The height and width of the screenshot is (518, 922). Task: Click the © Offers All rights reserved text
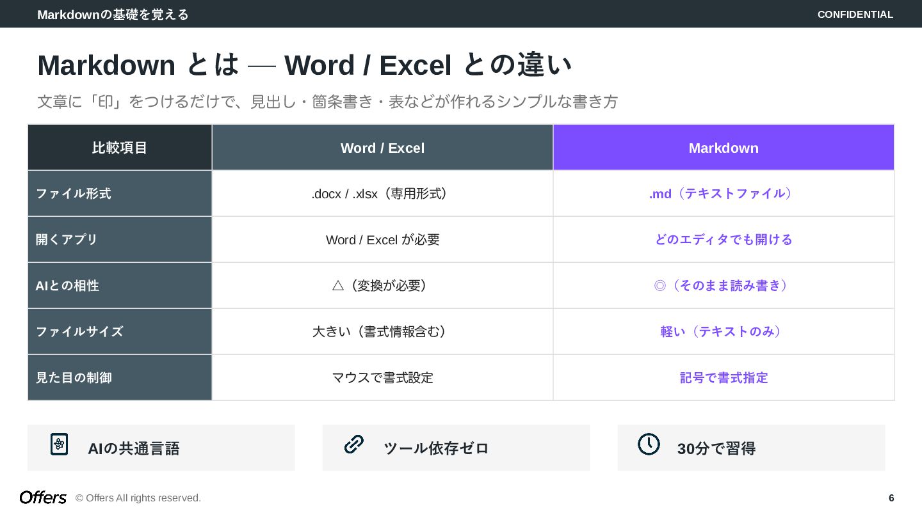coord(138,498)
